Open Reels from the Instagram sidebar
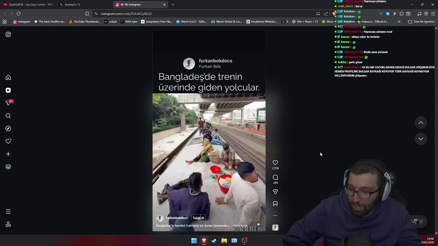438x246 pixels. 8,90
